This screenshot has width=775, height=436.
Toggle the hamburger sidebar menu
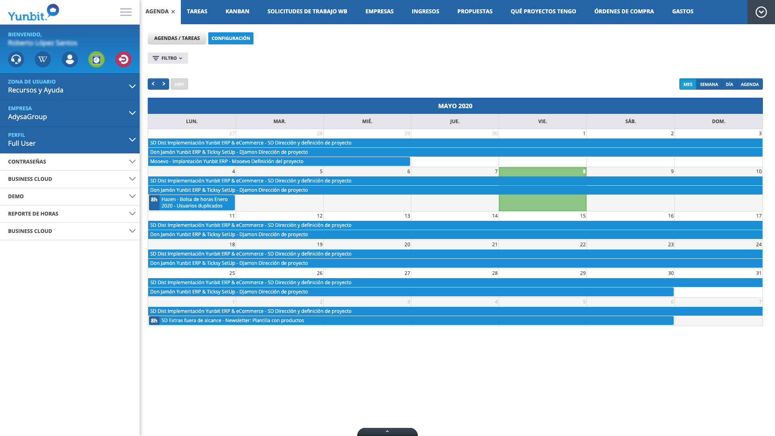point(126,12)
